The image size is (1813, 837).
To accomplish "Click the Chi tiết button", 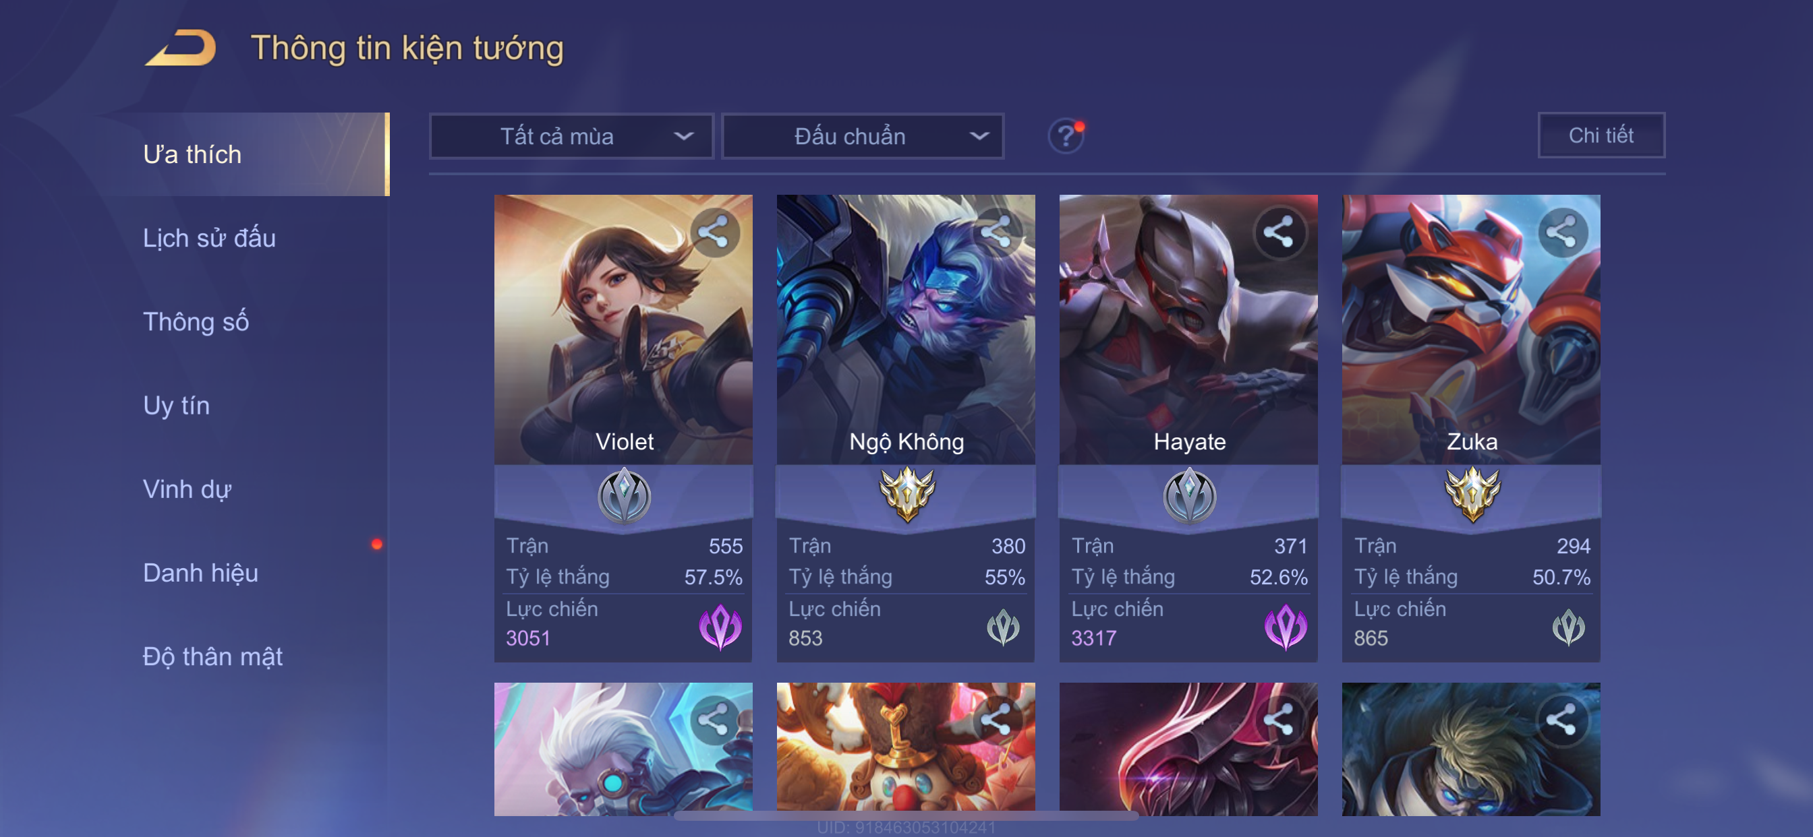I will (x=1601, y=135).
